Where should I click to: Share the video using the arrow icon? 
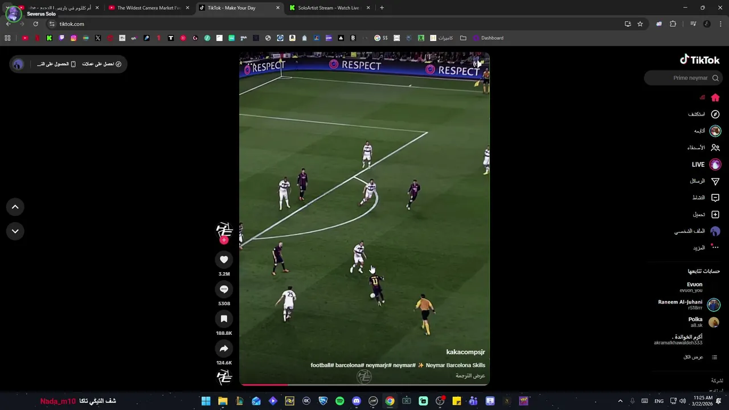coord(224,348)
